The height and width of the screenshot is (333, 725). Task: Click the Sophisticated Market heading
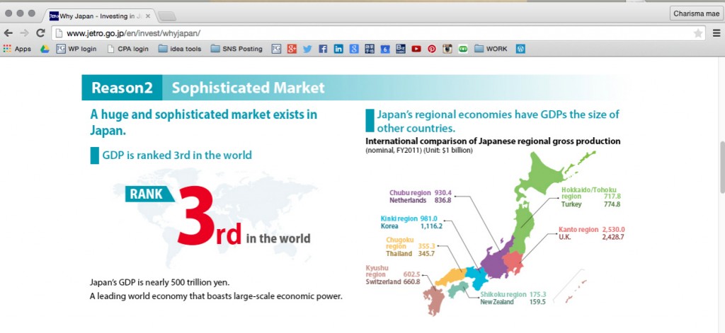(x=249, y=88)
